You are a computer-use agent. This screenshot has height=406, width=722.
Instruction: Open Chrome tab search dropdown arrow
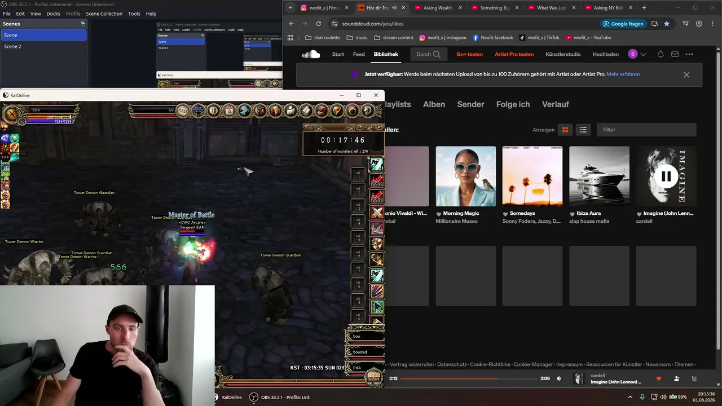point(290,8)
